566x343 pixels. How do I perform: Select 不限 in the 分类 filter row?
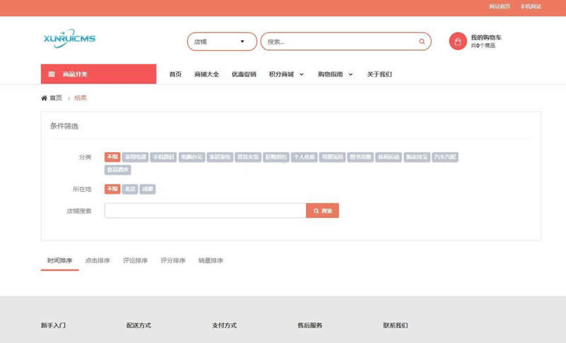pos(112,157)
